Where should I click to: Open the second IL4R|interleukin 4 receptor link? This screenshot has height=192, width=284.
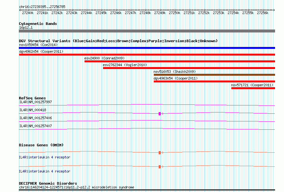point(44,171)
